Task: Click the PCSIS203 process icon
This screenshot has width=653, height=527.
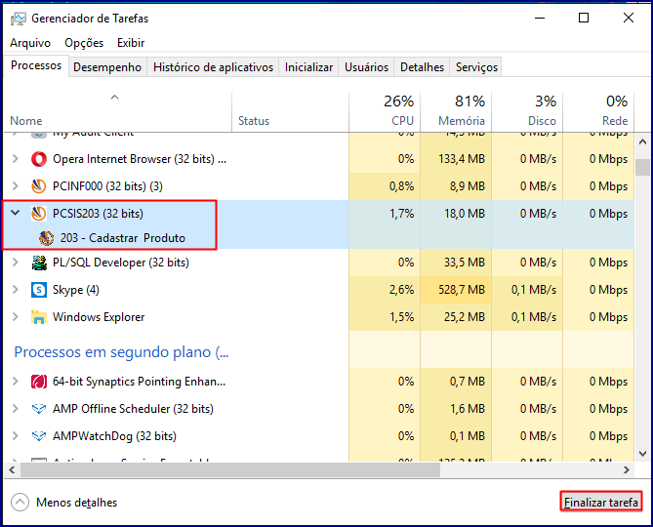Action: point(39,214)
